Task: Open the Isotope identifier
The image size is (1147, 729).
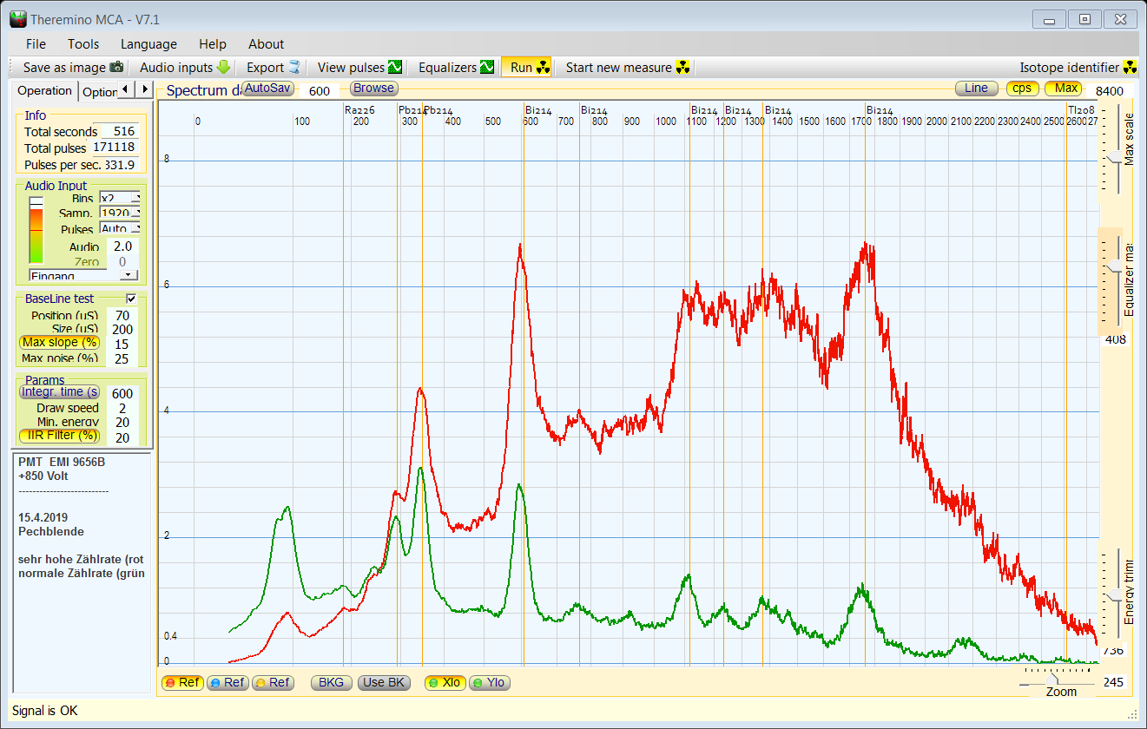Action: (x=1077, y=68)
